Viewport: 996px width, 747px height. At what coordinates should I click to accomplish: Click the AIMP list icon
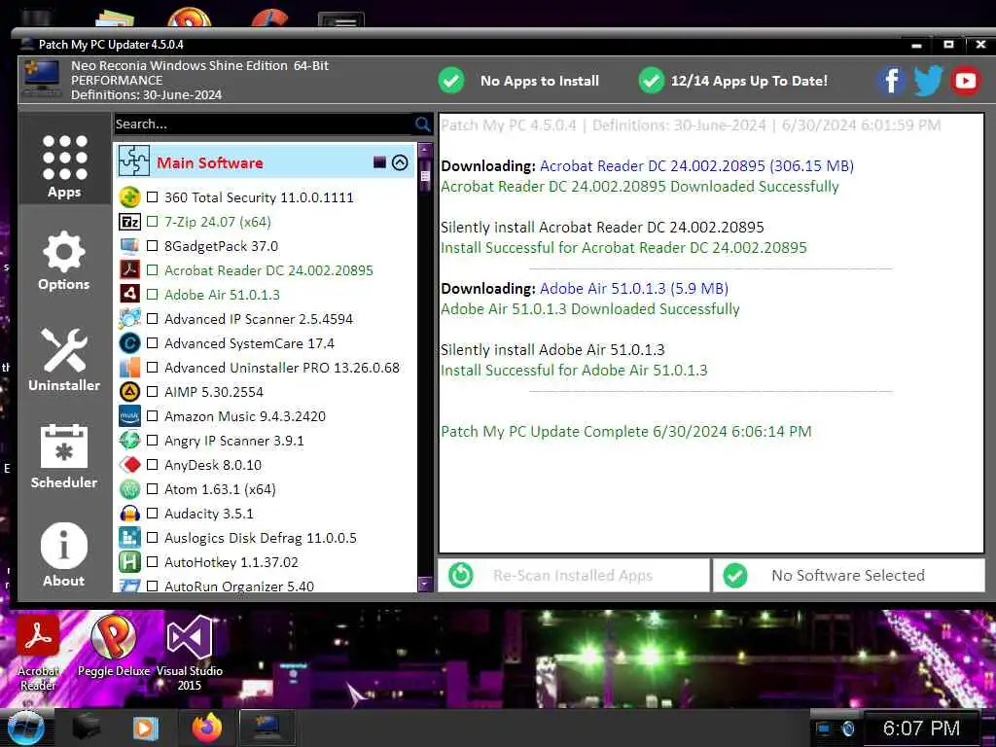click(x=129, y=392)
